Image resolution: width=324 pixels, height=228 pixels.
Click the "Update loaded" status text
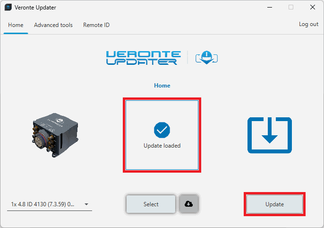point(162,146)
